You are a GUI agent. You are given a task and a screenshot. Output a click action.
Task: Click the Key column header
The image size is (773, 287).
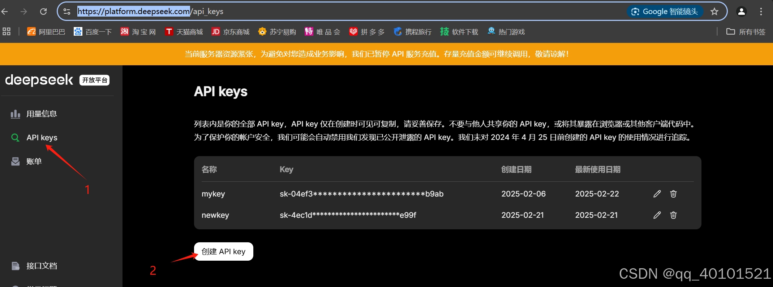[286, 169]
